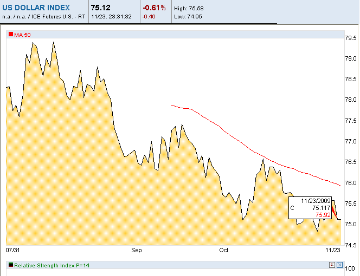The width and height of the screenshot is (360, 276).
Task: Open the RSI panel settings icon
Action: coord(332,265)
